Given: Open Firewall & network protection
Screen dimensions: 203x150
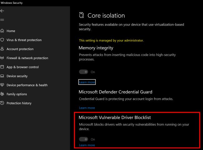Looking at the screenshot, I should [27, 58].
